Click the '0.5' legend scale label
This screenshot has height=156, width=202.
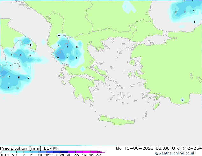tap(11, 155)
